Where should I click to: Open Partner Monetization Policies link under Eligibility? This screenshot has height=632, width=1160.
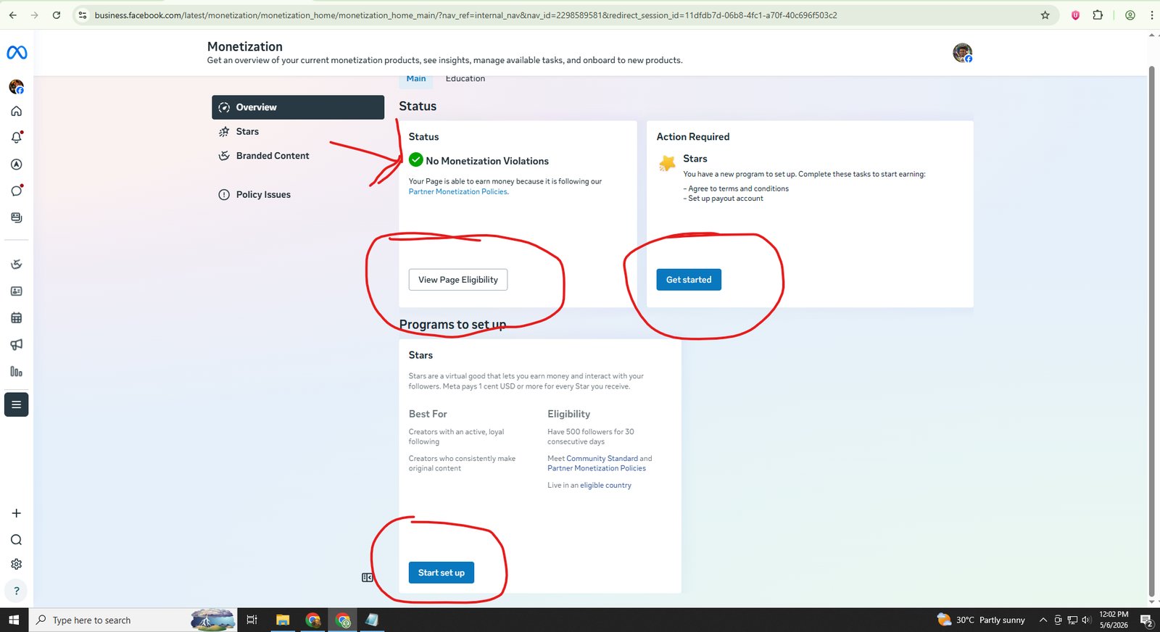597,468
